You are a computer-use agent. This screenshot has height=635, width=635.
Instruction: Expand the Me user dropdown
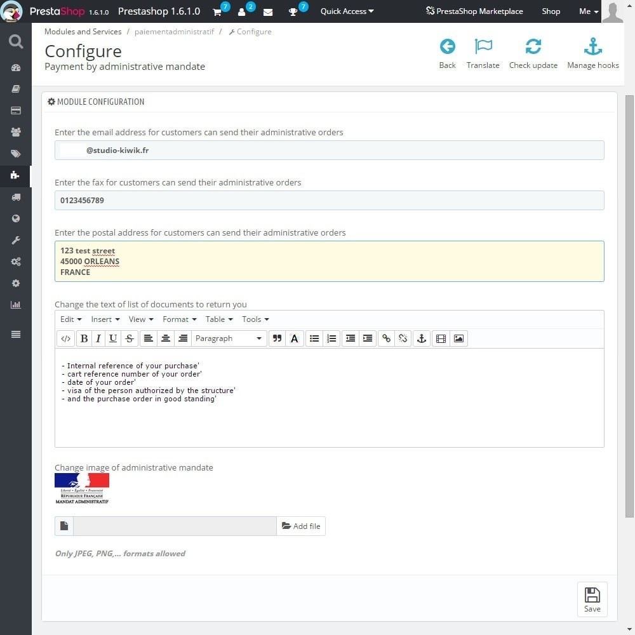click(x=589, y=11)
